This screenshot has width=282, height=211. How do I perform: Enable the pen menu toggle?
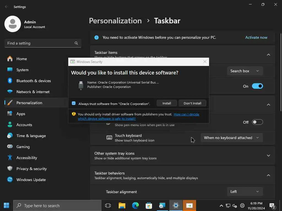pyautogui.click(x=257, y=122)
